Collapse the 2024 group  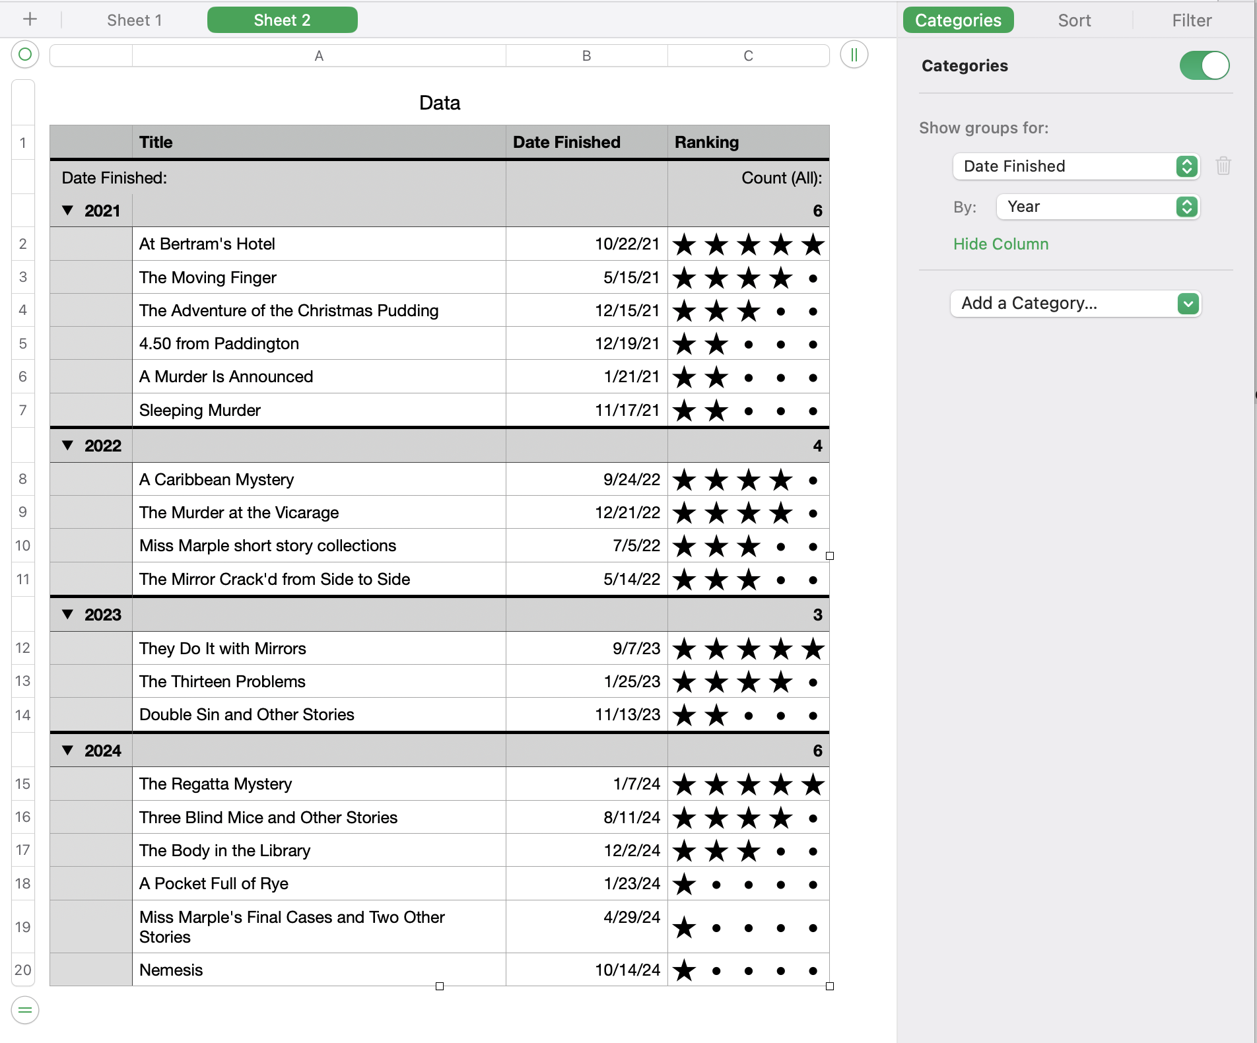[x=67, y=751]
